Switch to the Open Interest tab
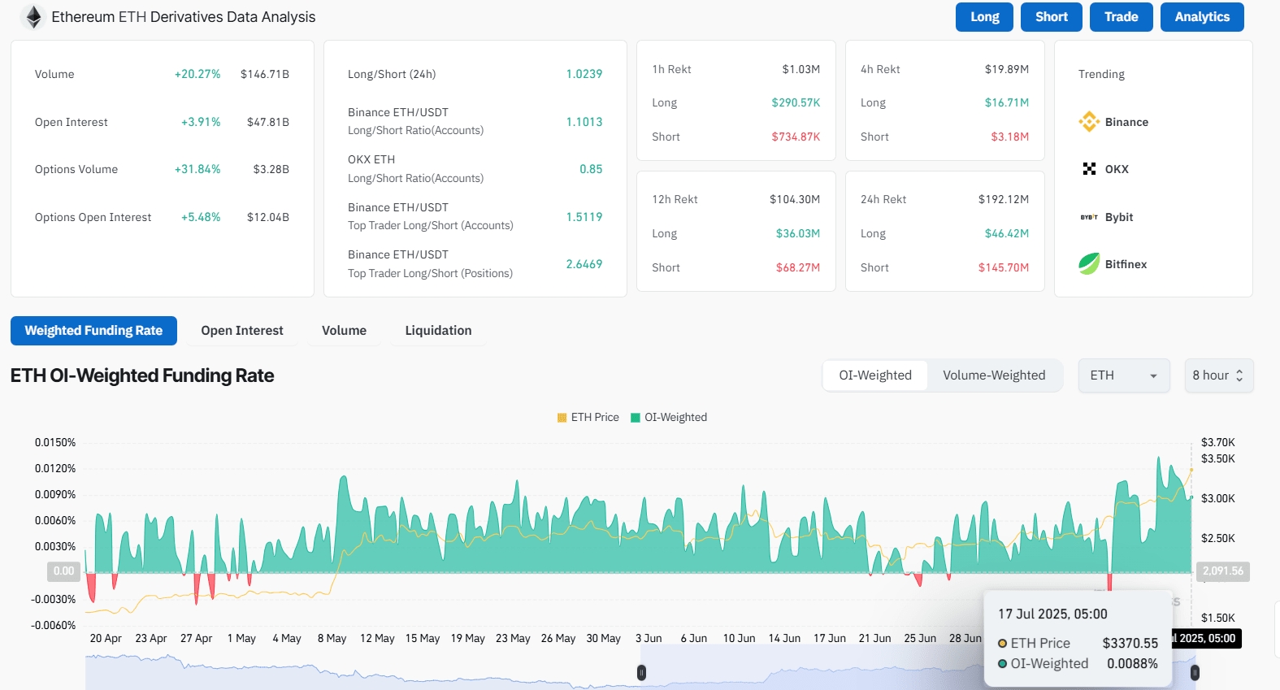Screen dimensions: 1280x690 tap(242, 331)
